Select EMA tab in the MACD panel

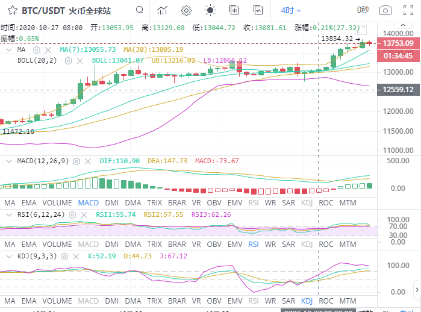coord(29,203)
